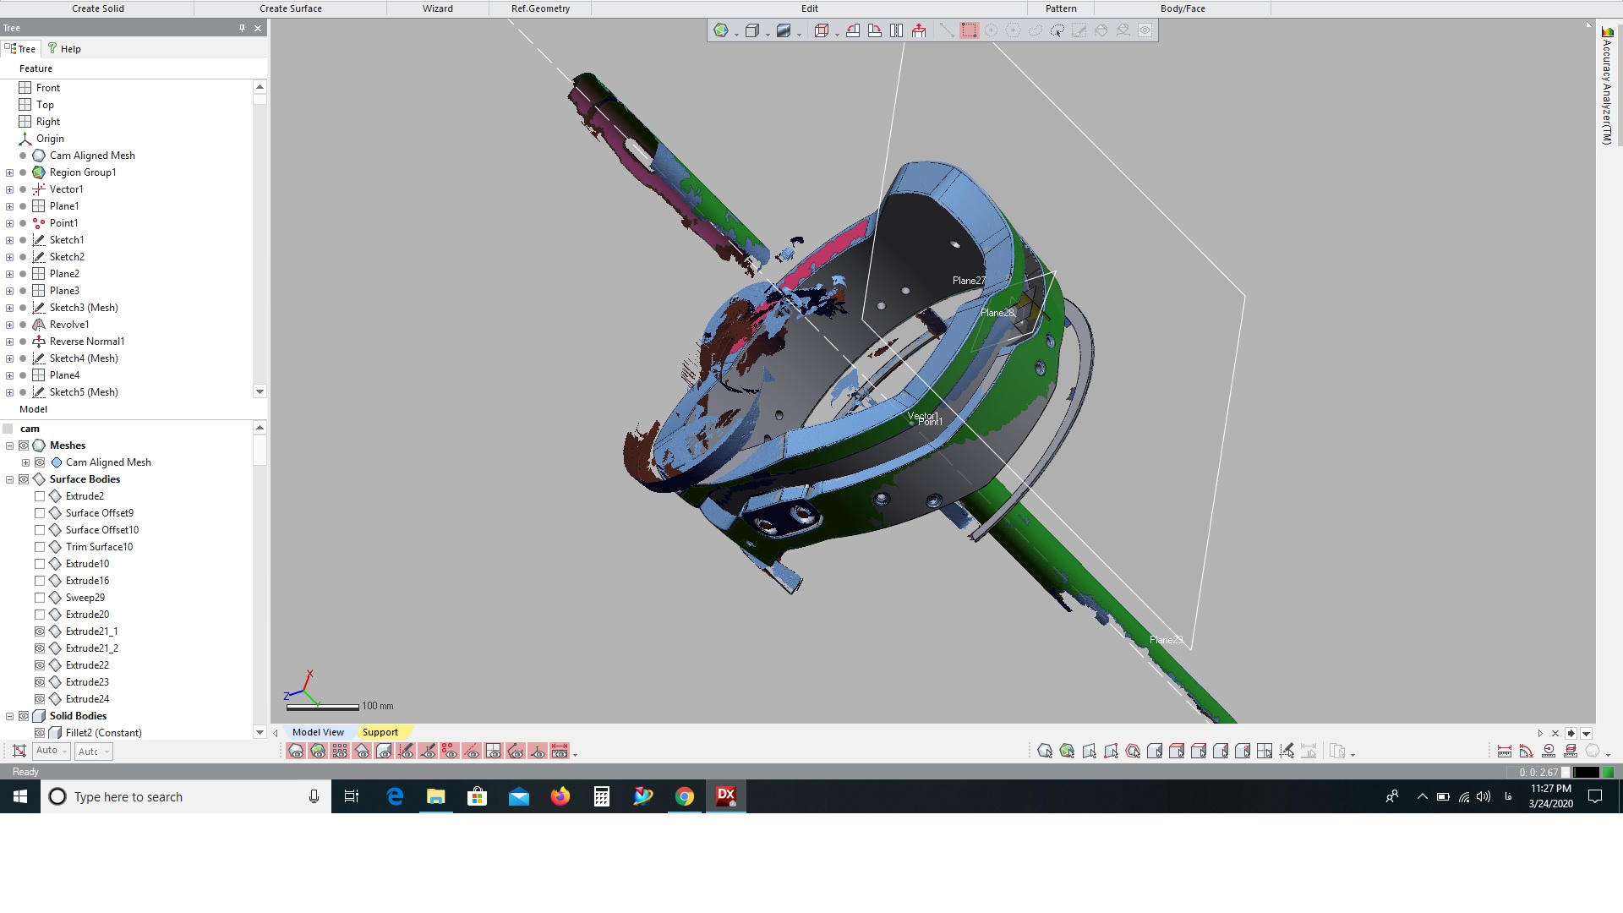Click the red-faced cube viewpoint icon
The width and height of the screenshot is (1623, 913).
pos(821,30)
